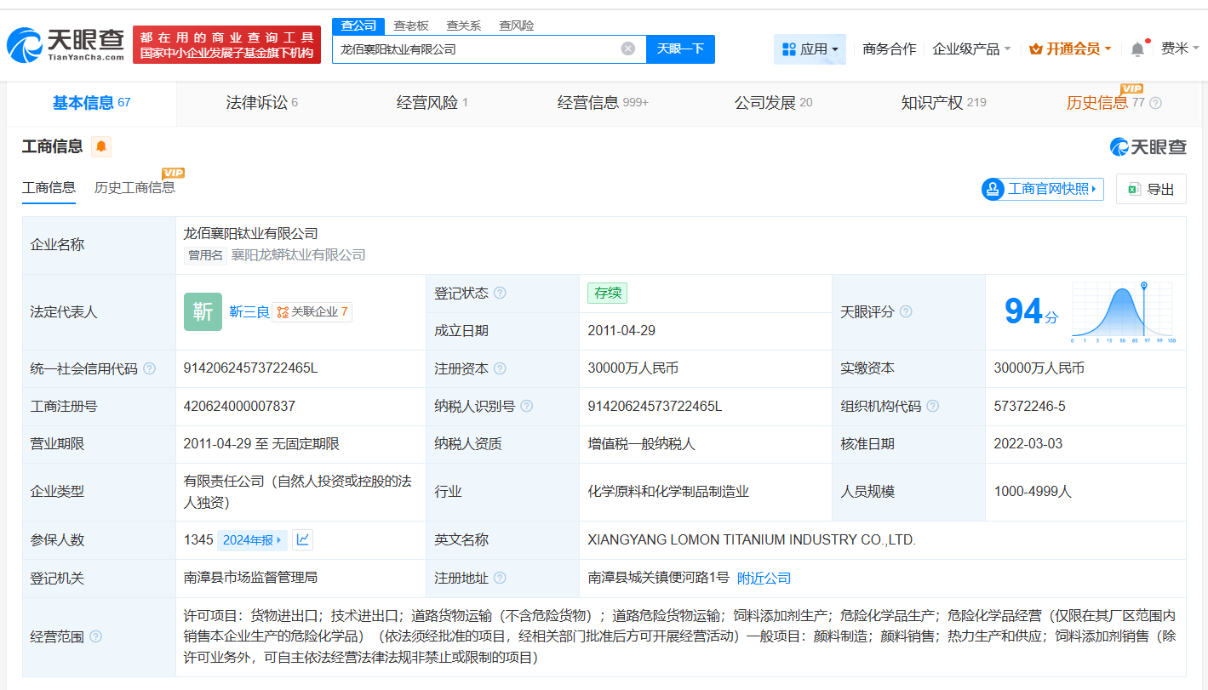Click help icon next to 统一社会信用代码
The height and width of the screenshot is (690, 1208).
coord(150,368)
